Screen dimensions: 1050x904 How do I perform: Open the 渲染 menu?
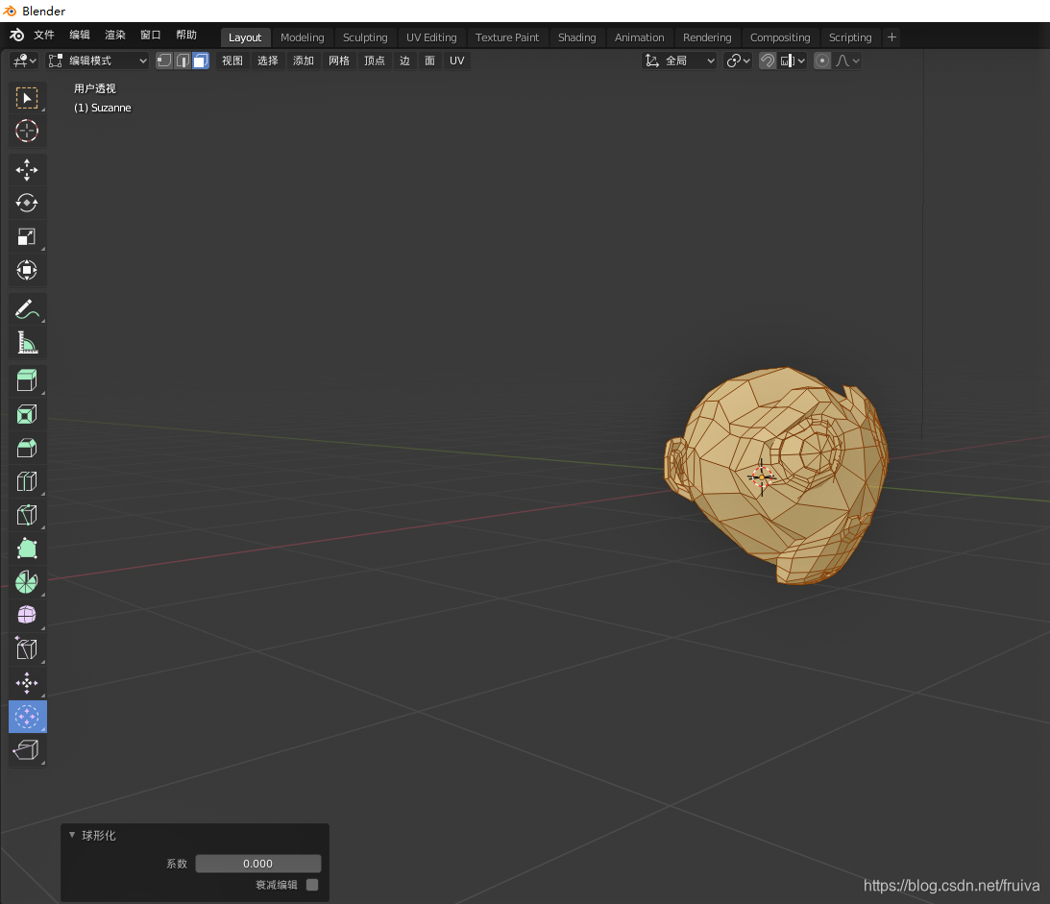(x=115, y=36)
